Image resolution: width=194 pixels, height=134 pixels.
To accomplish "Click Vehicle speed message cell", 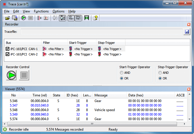I will pos(105,110).
